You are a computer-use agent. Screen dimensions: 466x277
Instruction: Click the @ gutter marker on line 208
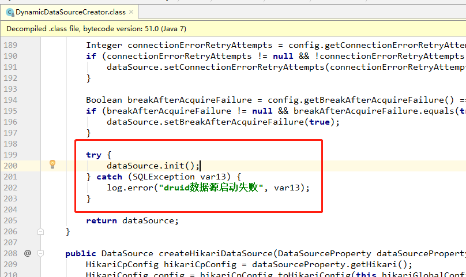click(x=28, y=253)
